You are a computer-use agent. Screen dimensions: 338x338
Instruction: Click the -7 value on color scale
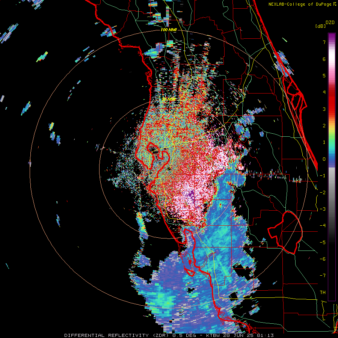(323, 276)
